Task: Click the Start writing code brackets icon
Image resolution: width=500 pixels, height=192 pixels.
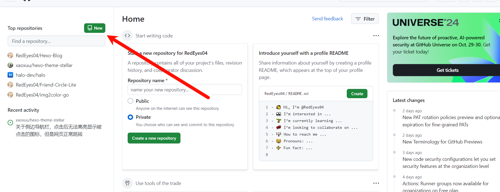Action: point(127,36)
